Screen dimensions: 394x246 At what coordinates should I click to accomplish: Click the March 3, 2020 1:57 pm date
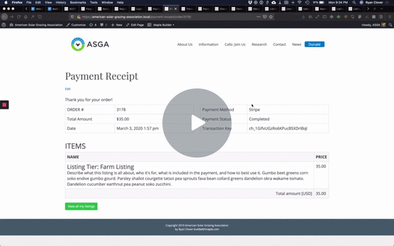[137, 128]
